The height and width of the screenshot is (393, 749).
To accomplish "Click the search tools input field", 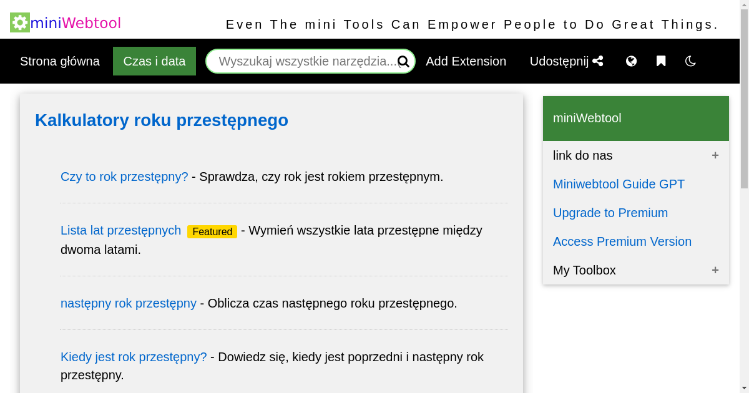I will (306, 61).
